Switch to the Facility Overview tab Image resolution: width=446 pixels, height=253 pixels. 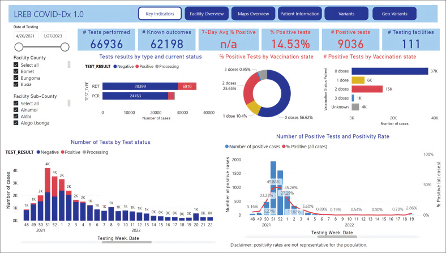pyautogui.click(x=206, y=14)
